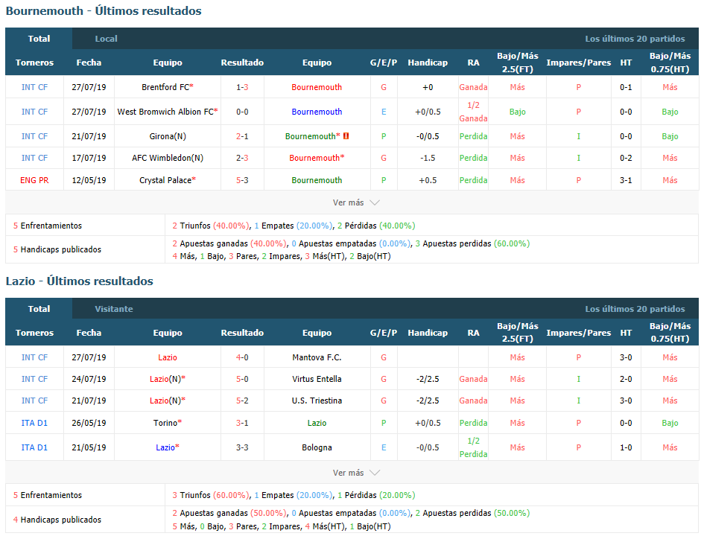Open 'Los últimos 20 partidos' selector in Lazio table
The image size is (701, 536).
coord(635,309)
